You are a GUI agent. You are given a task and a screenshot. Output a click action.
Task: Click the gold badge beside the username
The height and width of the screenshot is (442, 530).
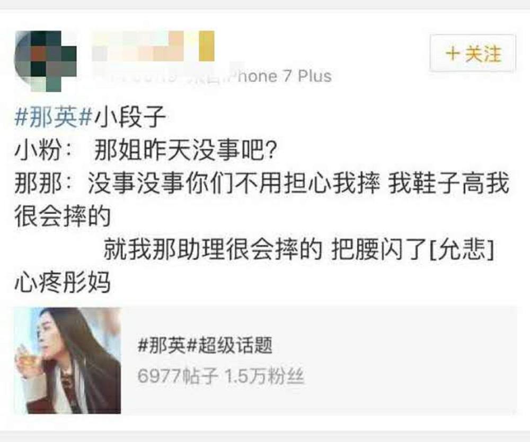tap(207, 46)
